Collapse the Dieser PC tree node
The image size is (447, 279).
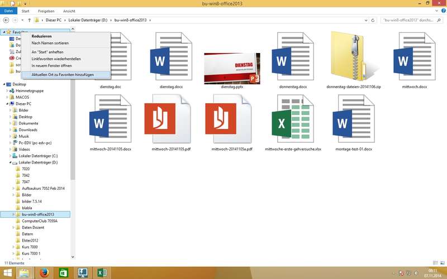tap(7, 103)
